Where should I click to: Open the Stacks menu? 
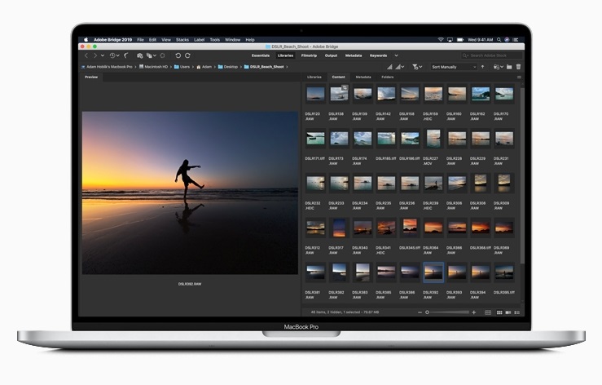tap(182, 40)
